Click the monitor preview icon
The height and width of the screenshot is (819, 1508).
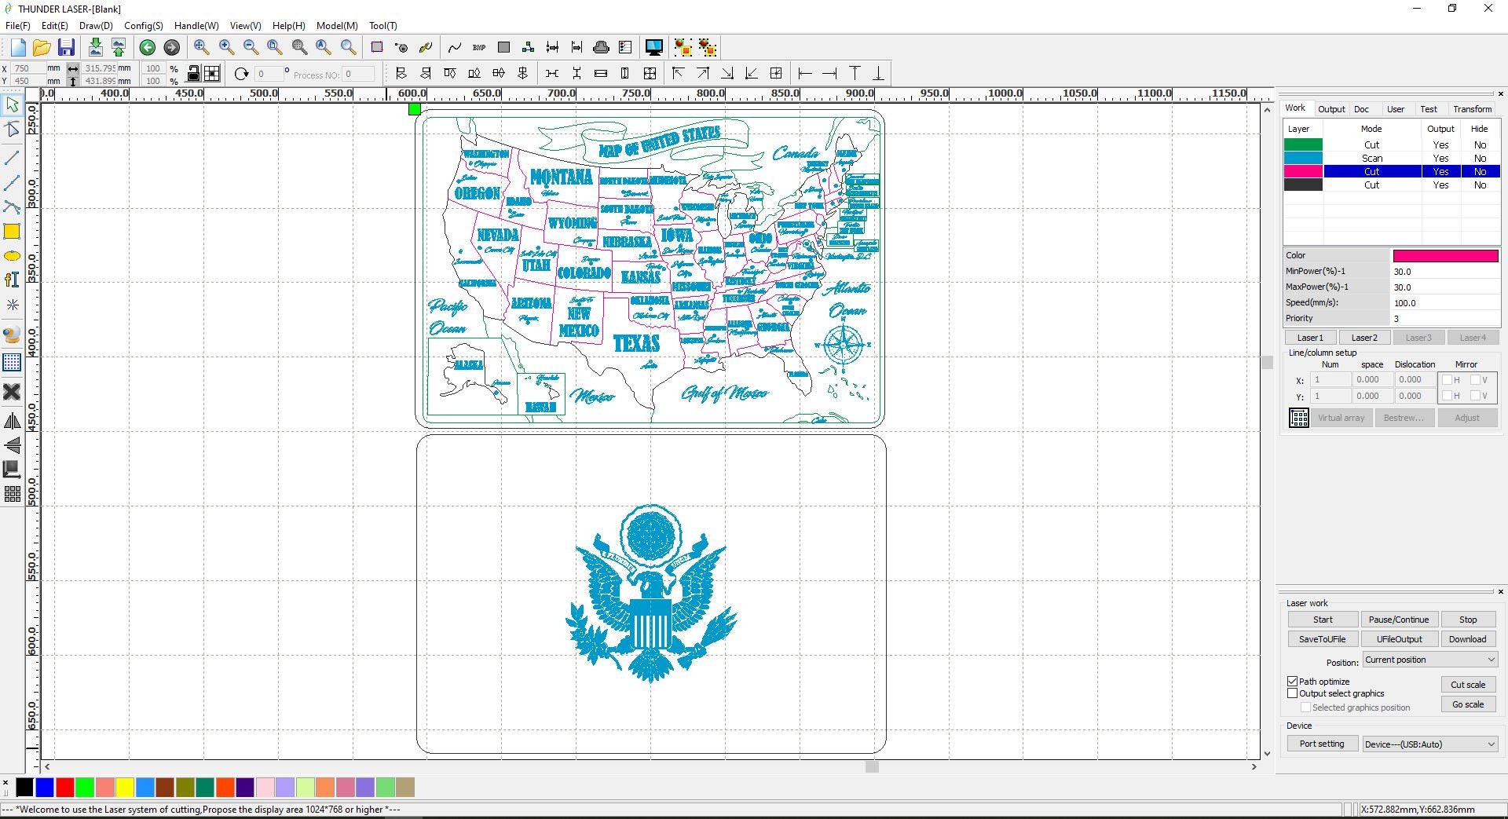pyautogui.click(x=653, y=47)
